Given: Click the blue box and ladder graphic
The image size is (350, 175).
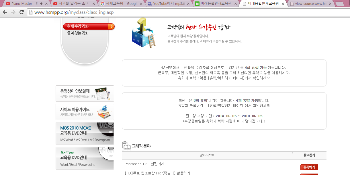Looking at the screenshot, I should click(x=144, y=33).
